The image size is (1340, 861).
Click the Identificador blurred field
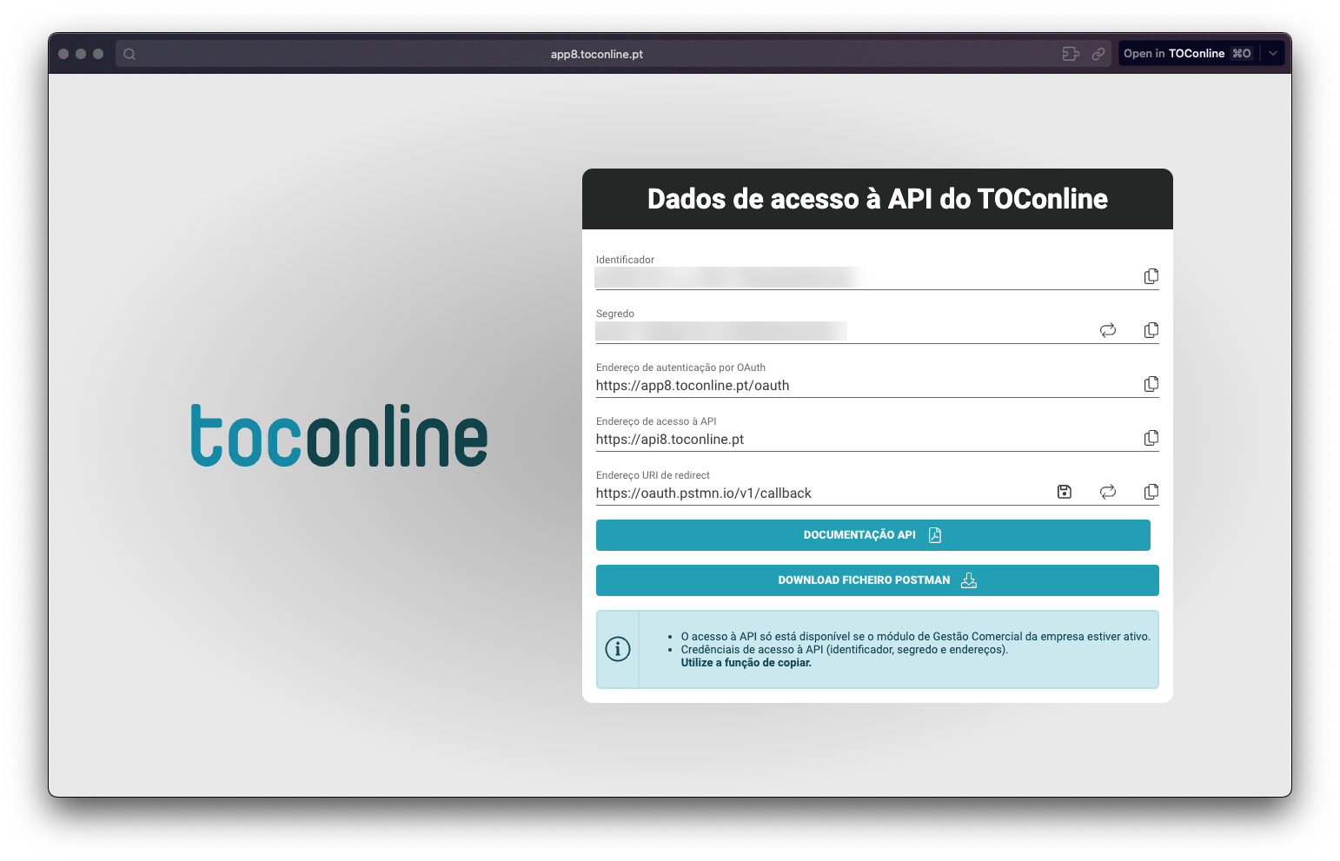[x=728, y=277]
